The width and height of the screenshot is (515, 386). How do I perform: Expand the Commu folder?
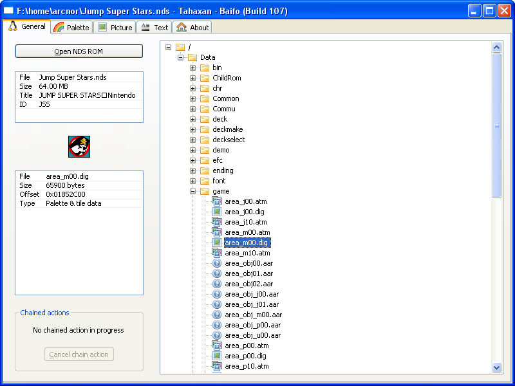[x=192, y=109]
